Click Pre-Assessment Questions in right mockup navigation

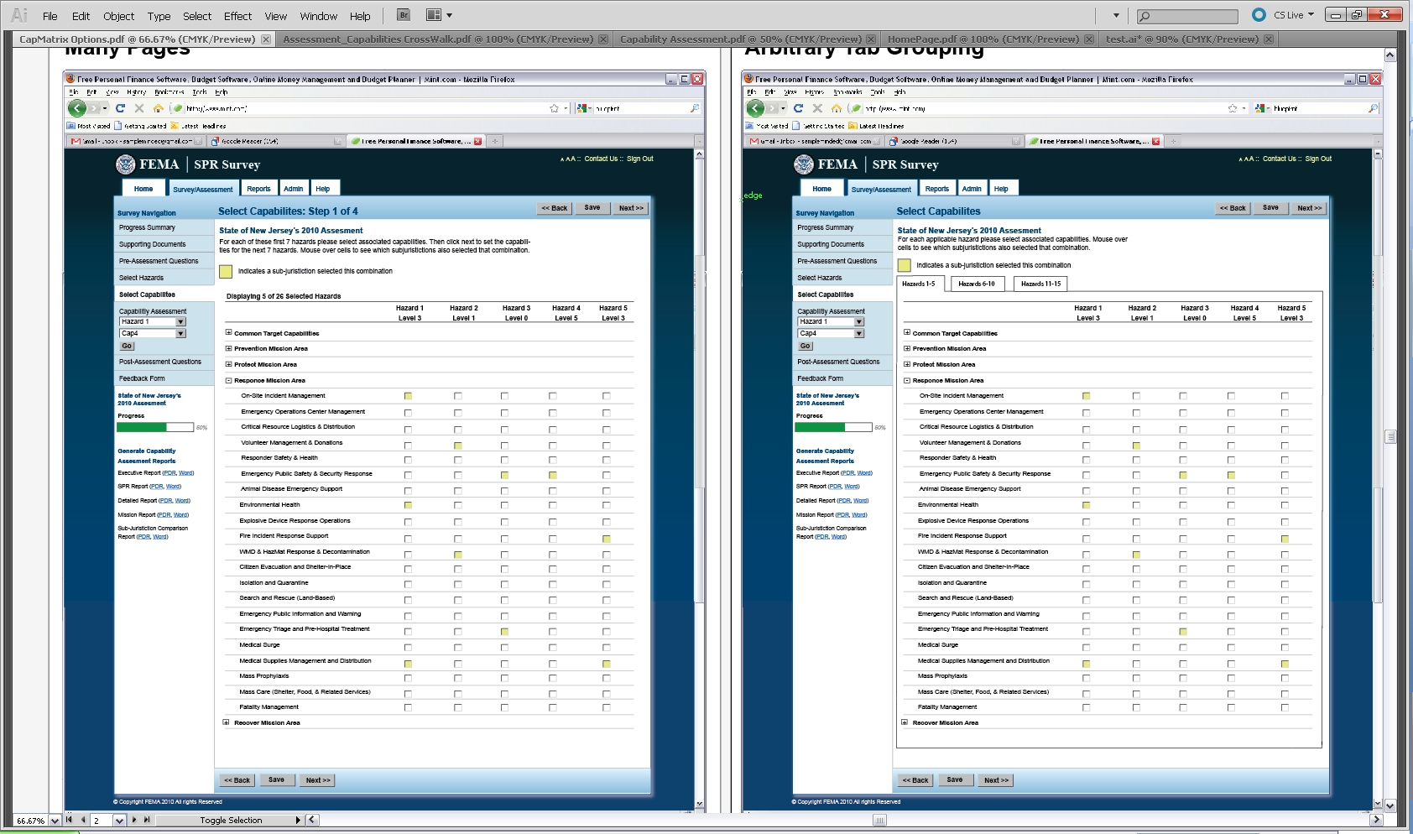(x=837, y=261)
